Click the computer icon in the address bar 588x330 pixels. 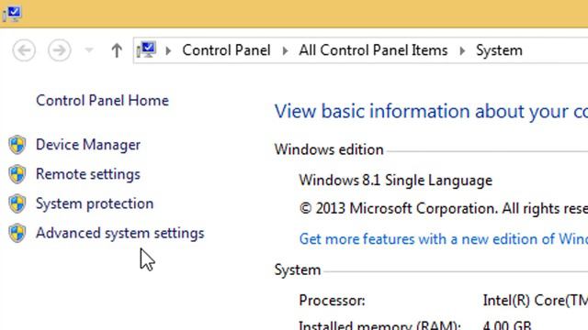[146, 49]
